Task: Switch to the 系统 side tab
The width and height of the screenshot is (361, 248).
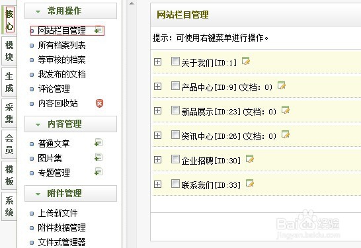Action: 9,206
